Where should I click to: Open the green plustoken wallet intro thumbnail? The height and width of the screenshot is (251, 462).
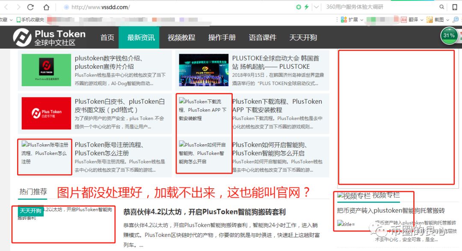(x=46, y=70)
